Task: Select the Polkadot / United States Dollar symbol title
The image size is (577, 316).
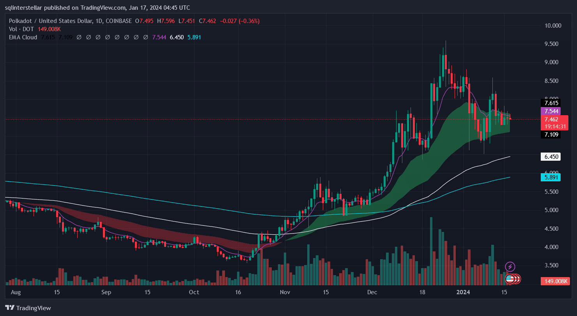Action: click(x=51, y=21)
